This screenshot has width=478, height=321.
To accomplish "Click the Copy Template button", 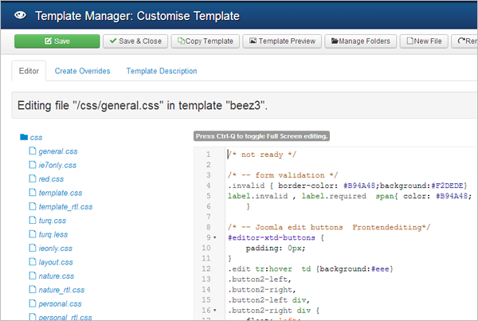I will click(206, 41).
